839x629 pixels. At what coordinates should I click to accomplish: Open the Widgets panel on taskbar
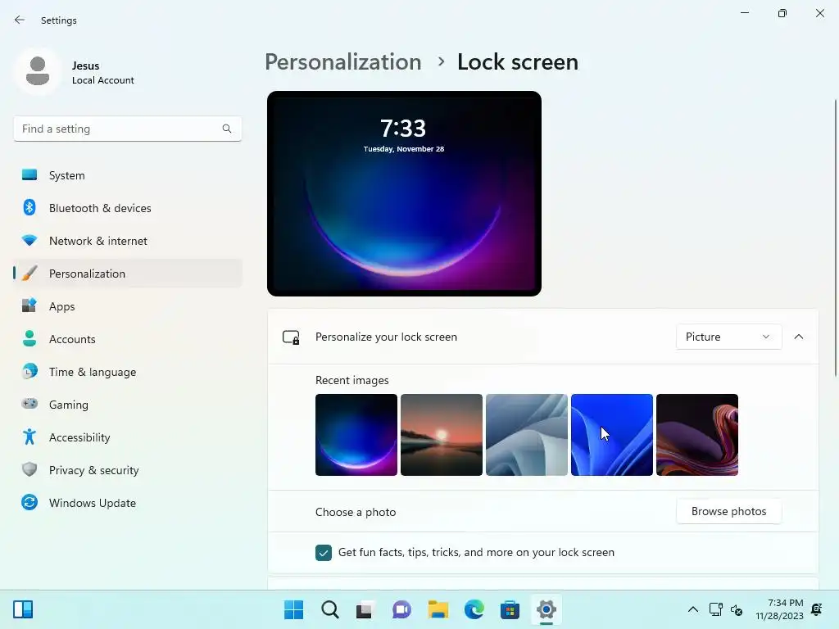23,609
